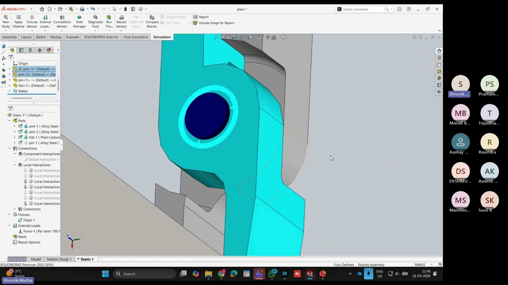This screenshot has height=285, width=508.
Task: Click the New document icon
Action: (50, 9)
